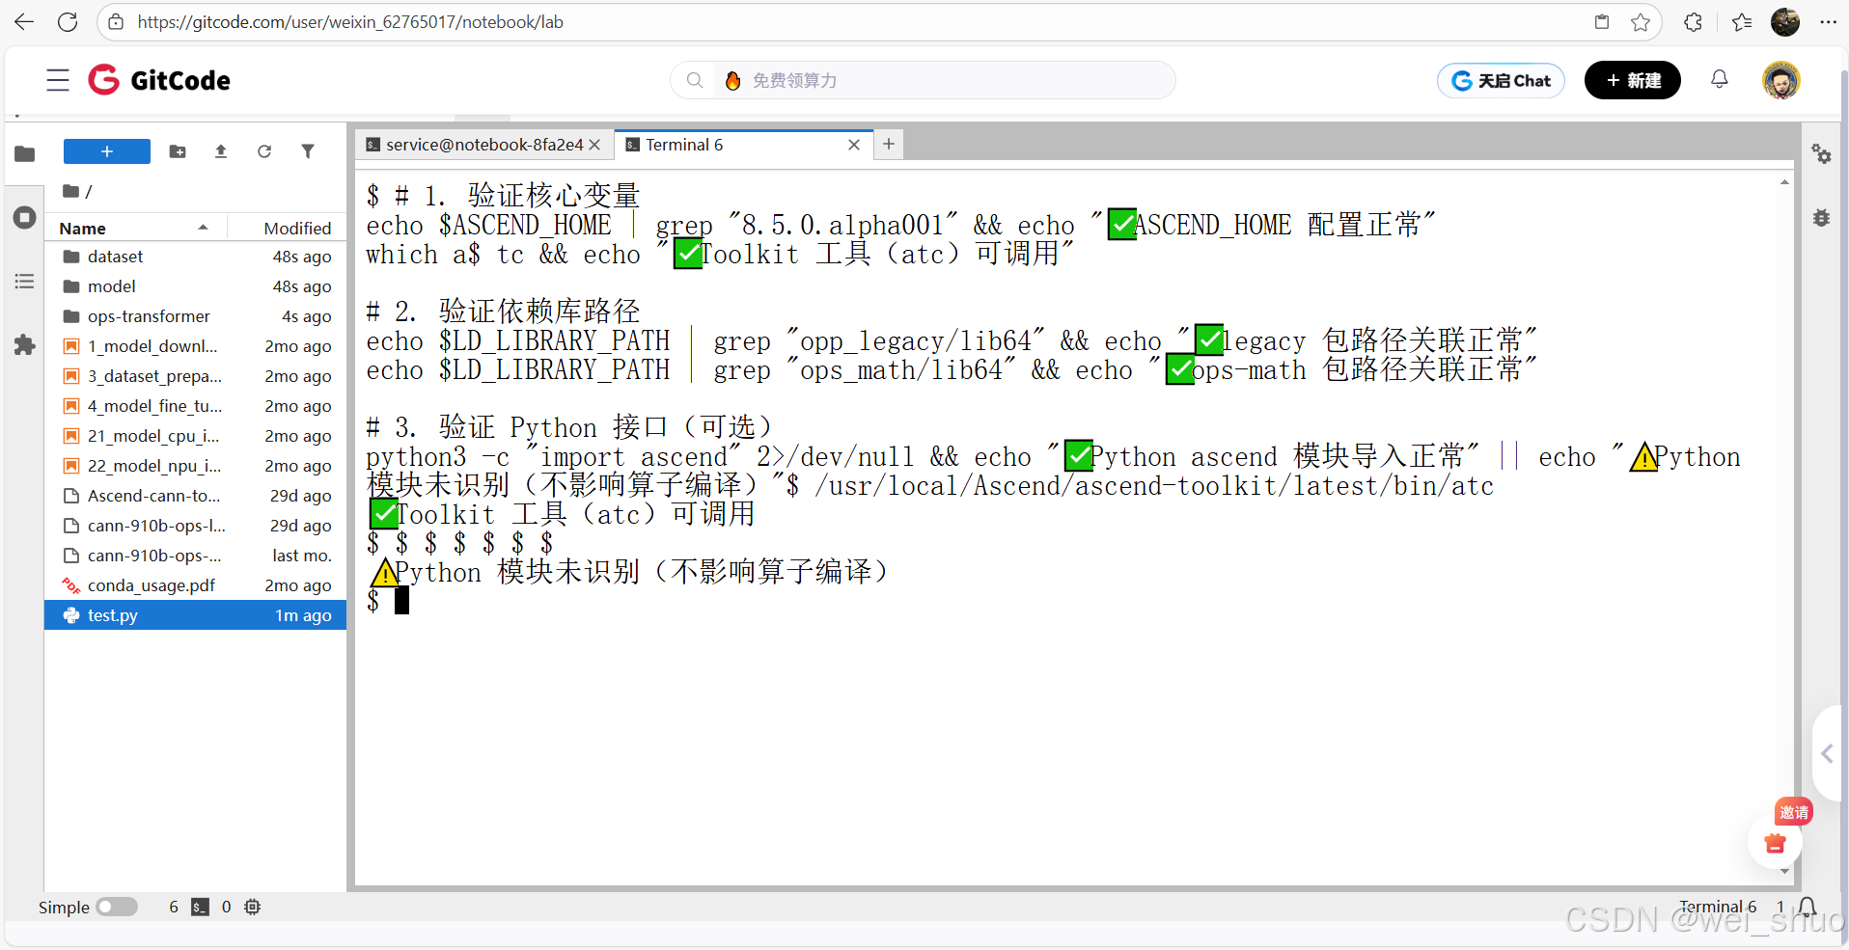
Task: Bookmark this page with the star icon
Action: tap(1641, 22)
